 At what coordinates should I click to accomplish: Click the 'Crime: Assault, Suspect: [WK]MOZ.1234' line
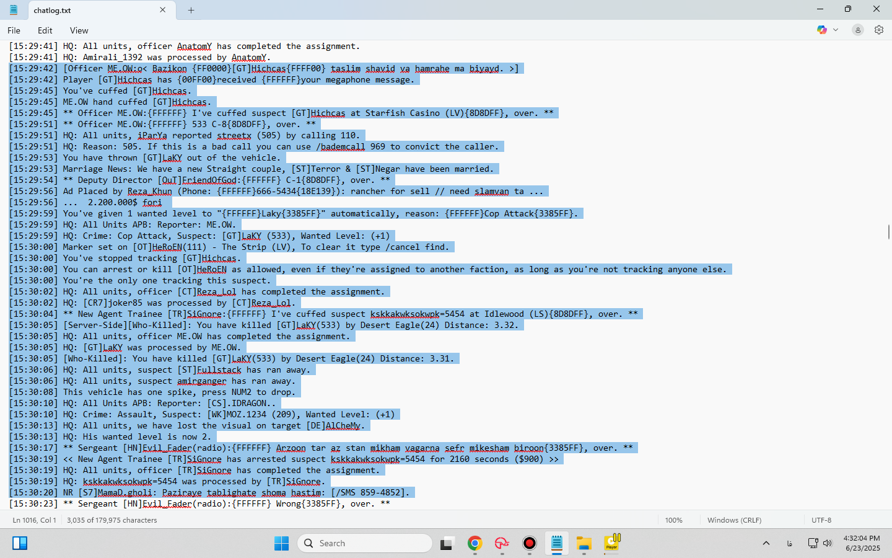(x=202, y=414)
